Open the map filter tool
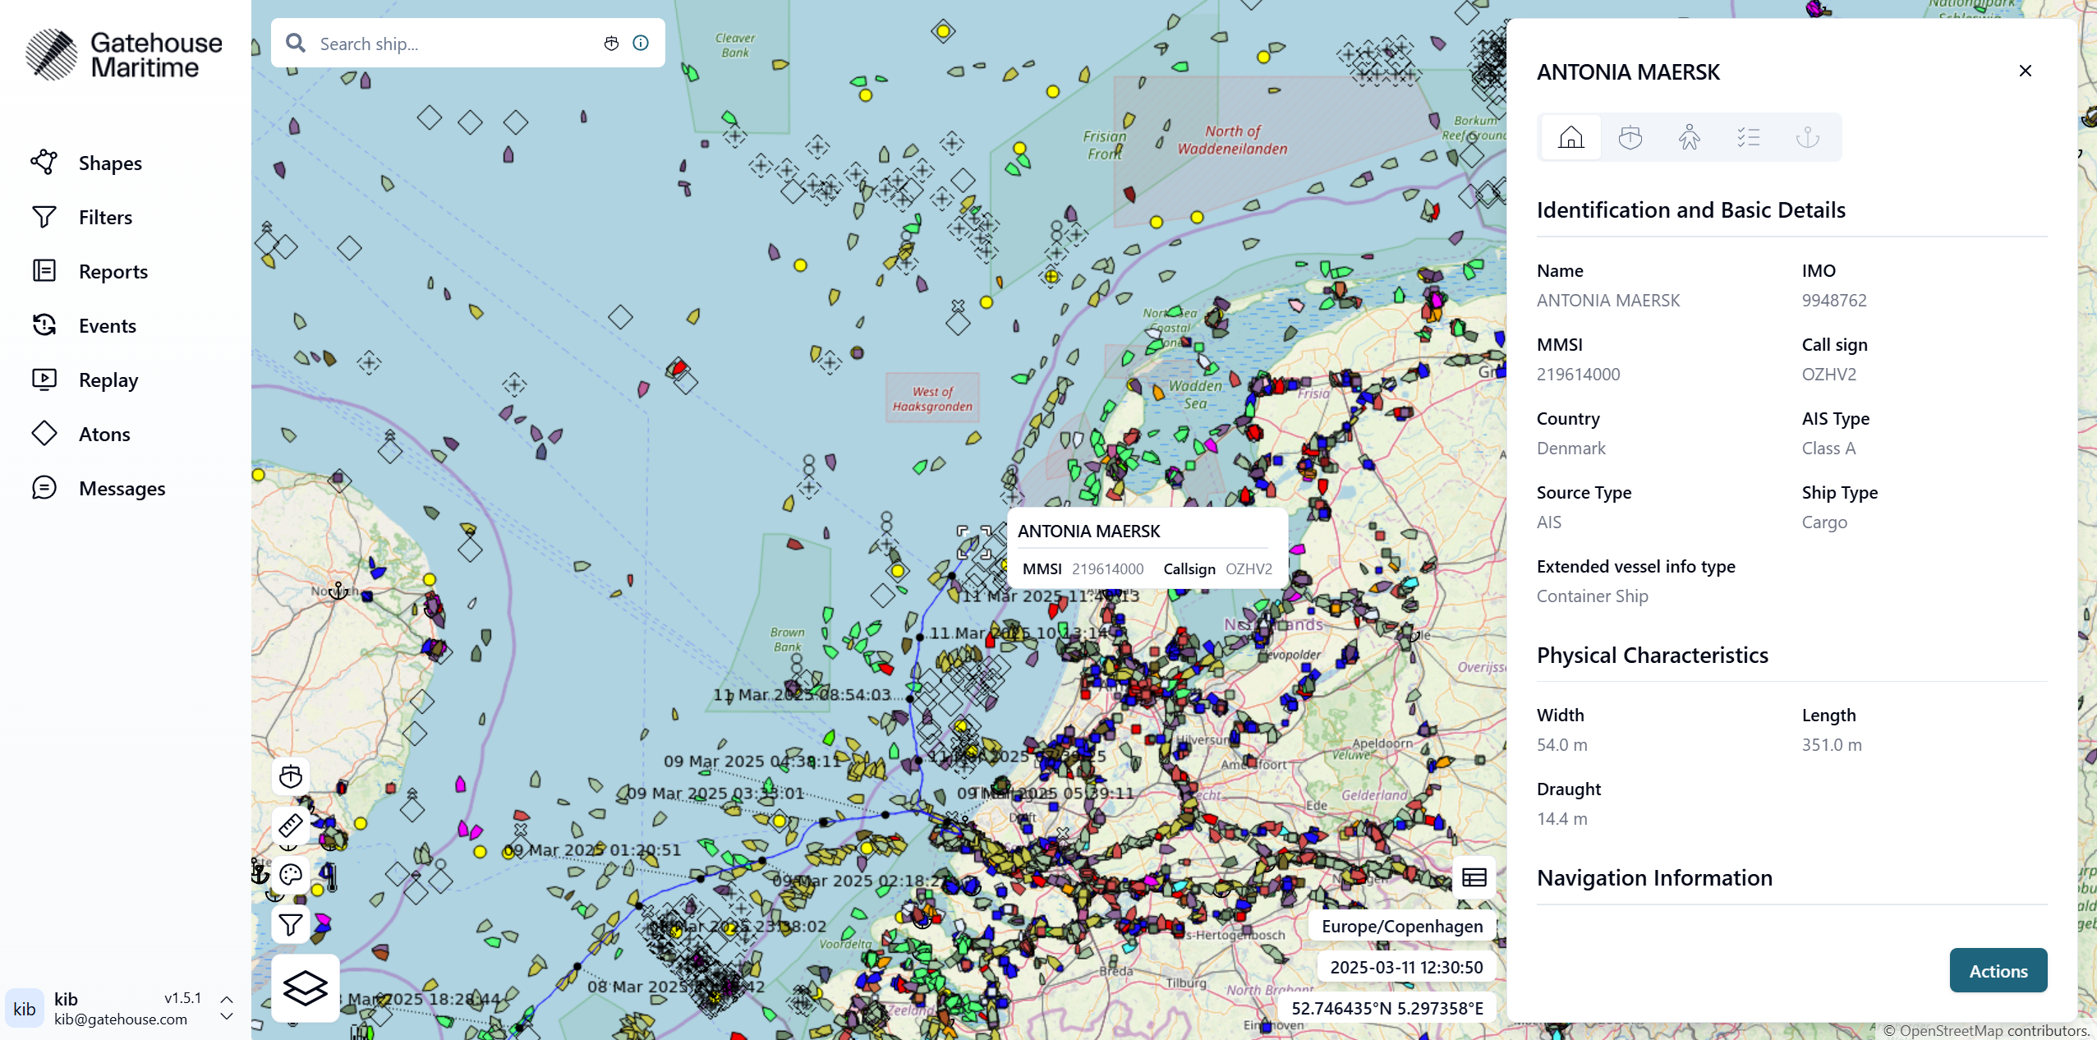 (x=289, y=923)
